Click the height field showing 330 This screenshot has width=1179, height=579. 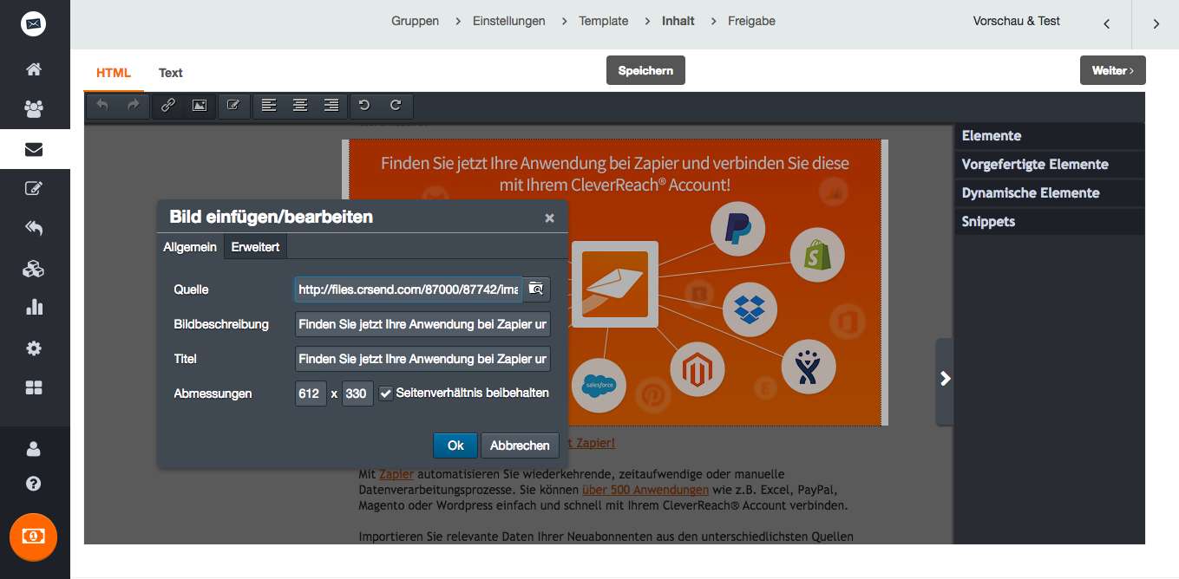pos(357,394)
